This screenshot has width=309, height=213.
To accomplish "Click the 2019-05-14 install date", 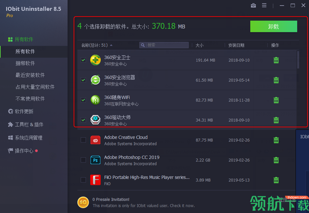I will point(239,80).
